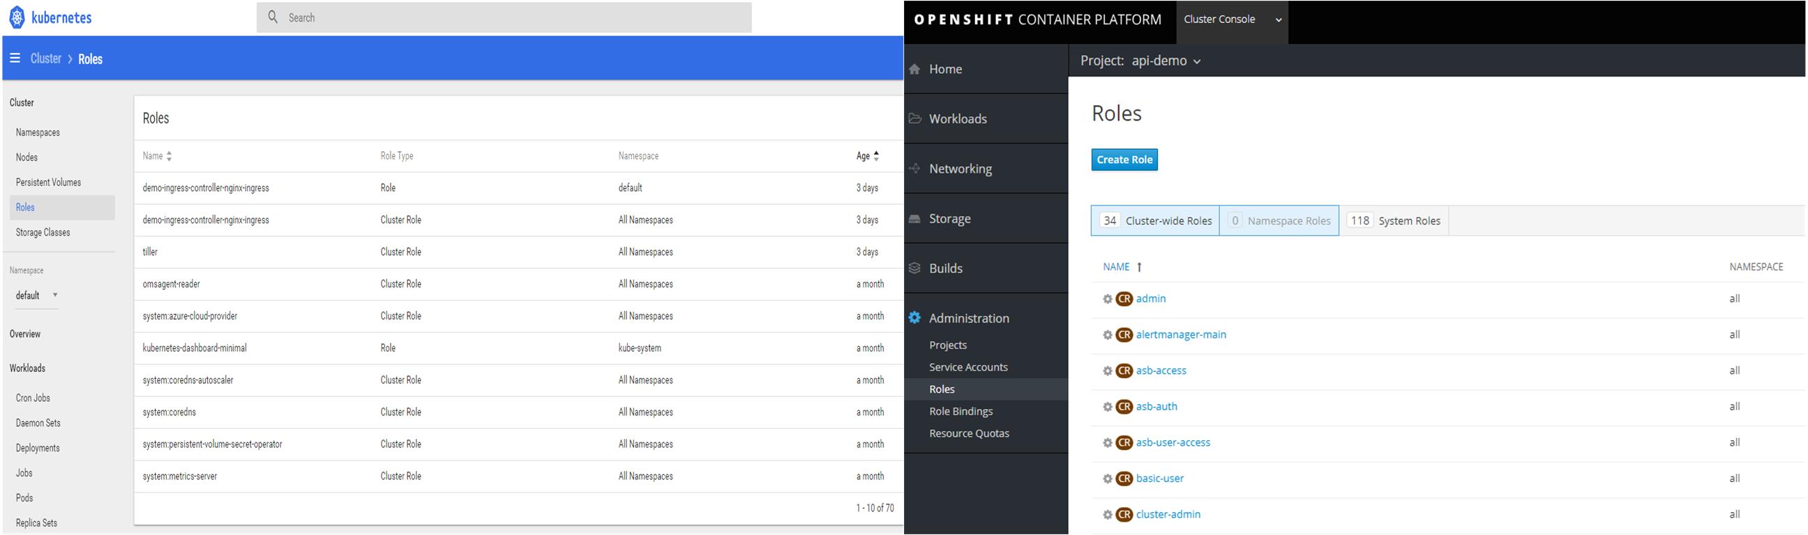Click the Cluster breadcrumb link

[x=45, y=59]
